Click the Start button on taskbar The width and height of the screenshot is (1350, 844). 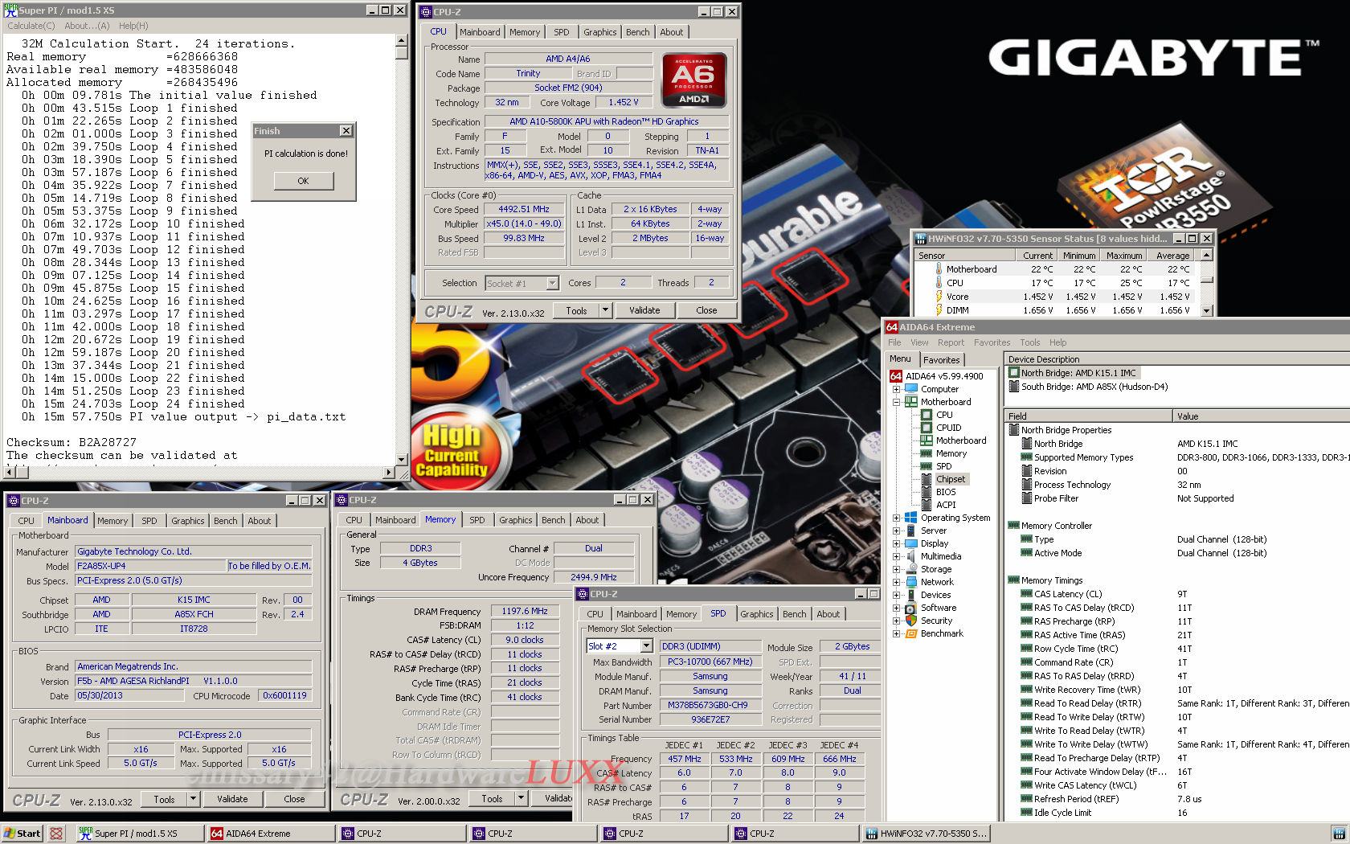pyautogui.click(x=23, y=834)
